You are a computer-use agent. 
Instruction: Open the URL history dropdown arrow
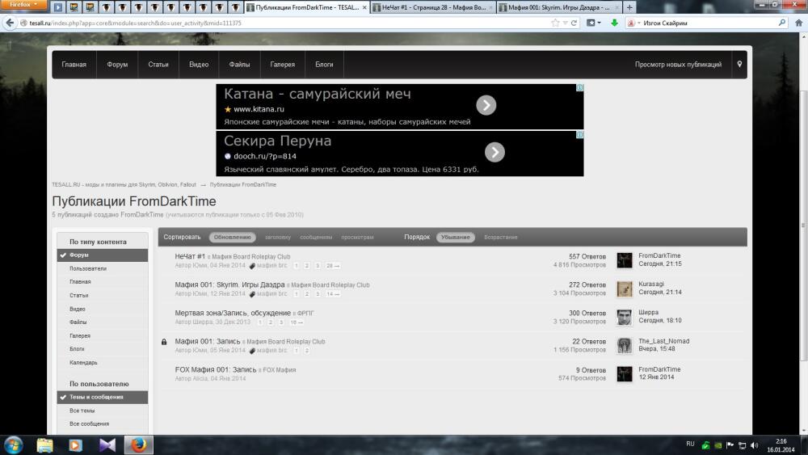click(565, 23)
